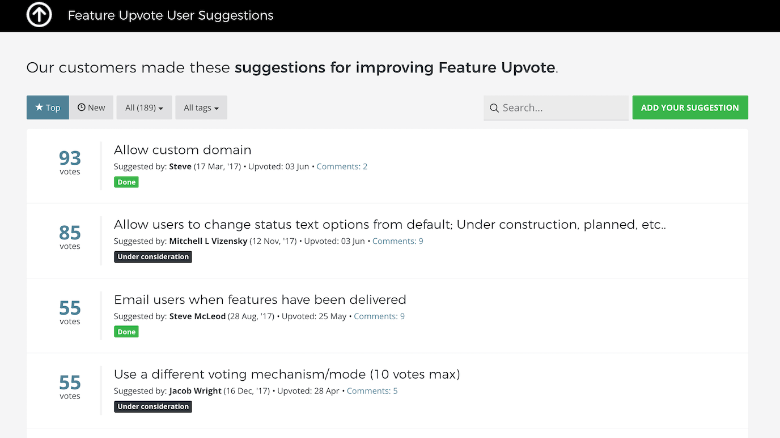Open Comments: 5 on voting mechanism suggestion
This screenshot has width=780, height=438.
pos(372,390)
